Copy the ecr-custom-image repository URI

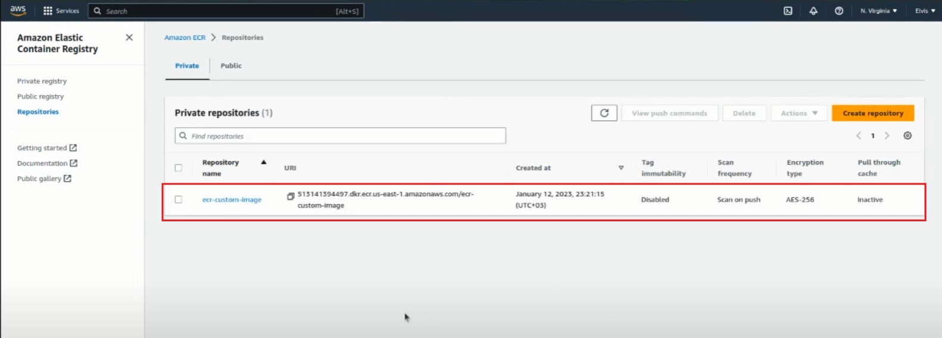[x=291, y=196]
